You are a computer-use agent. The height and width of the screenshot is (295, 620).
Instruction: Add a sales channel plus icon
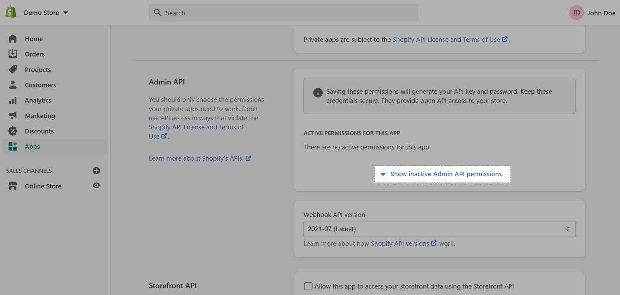pyautogui.click(x=96, y=170)
